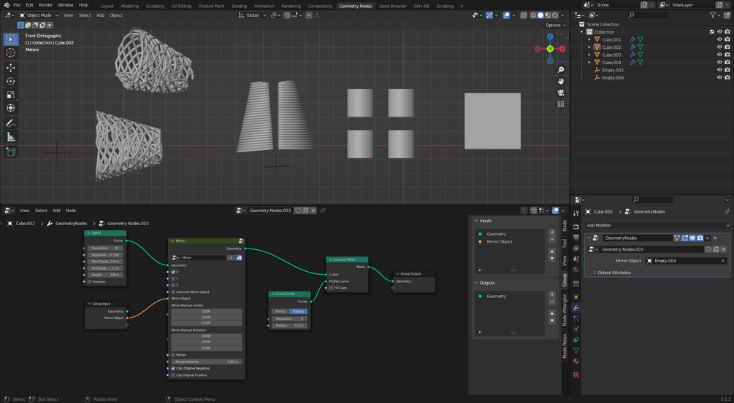Pin the Geometry Nodes.003 node tree
Image resolution: width=734 pixels, height=403 pixels.
point(323,210)
